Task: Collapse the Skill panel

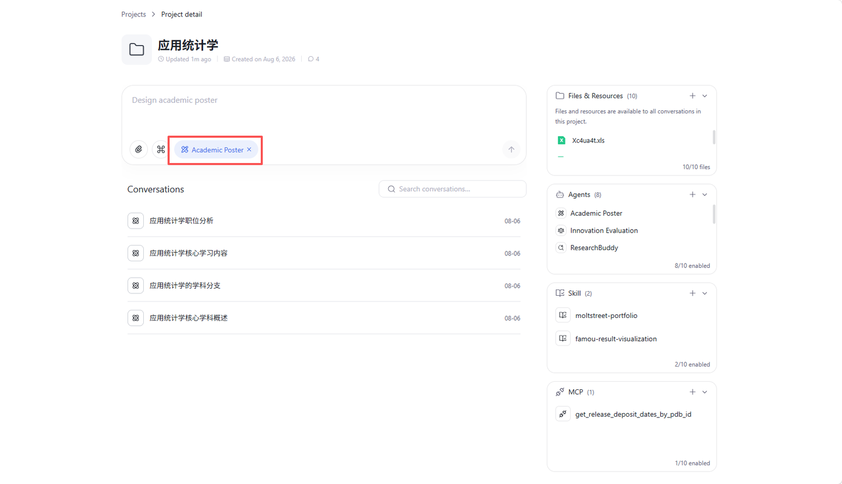Action: click(705, 293)
